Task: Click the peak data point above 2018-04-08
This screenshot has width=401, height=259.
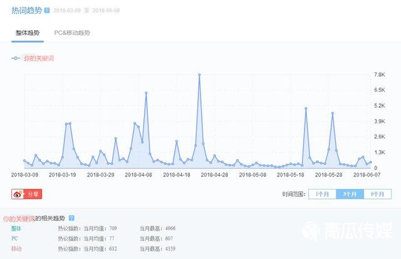Action: click(146, 93)
